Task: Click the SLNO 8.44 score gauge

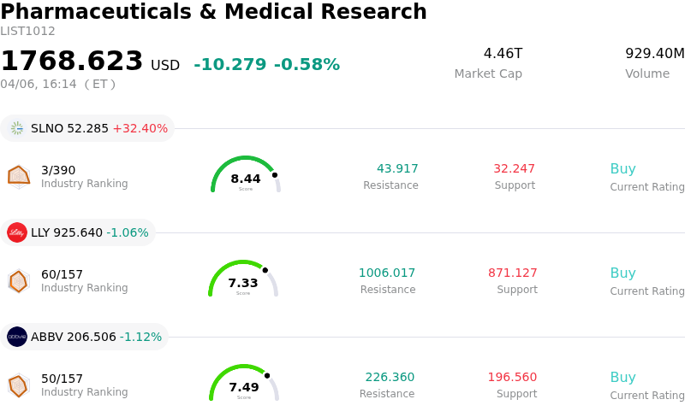Action: coord(246,176)
